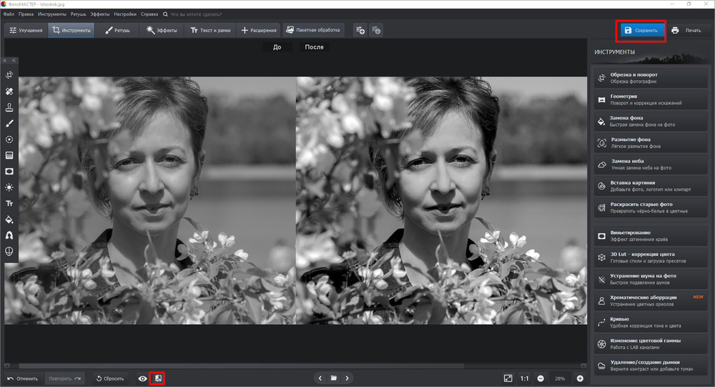
Task: Choose the vignette tool in left toolbar
Action: [x=9, y=171]
